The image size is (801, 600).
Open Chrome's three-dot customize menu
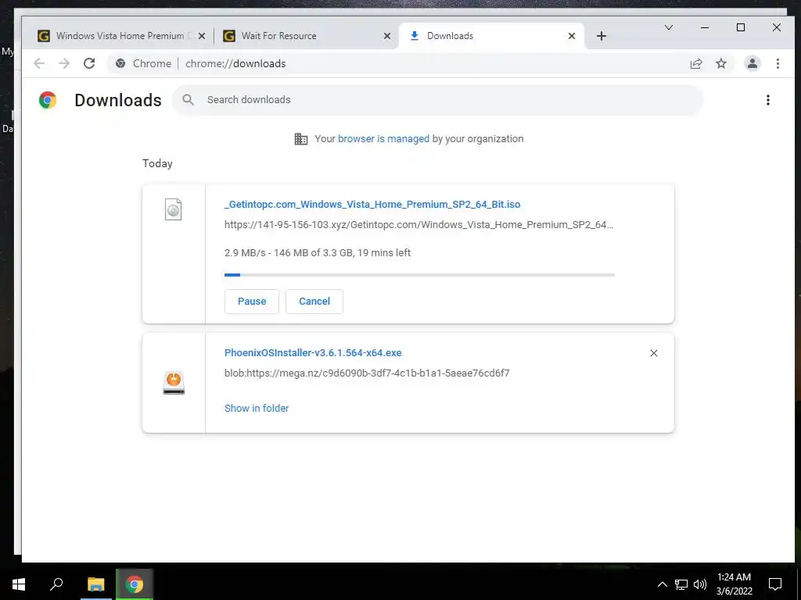click(778, 64)
